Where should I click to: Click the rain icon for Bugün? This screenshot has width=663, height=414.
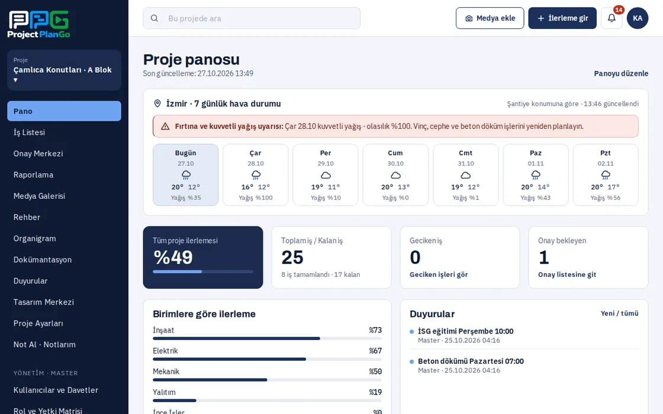pyautogui.click(x=186, y=175)
